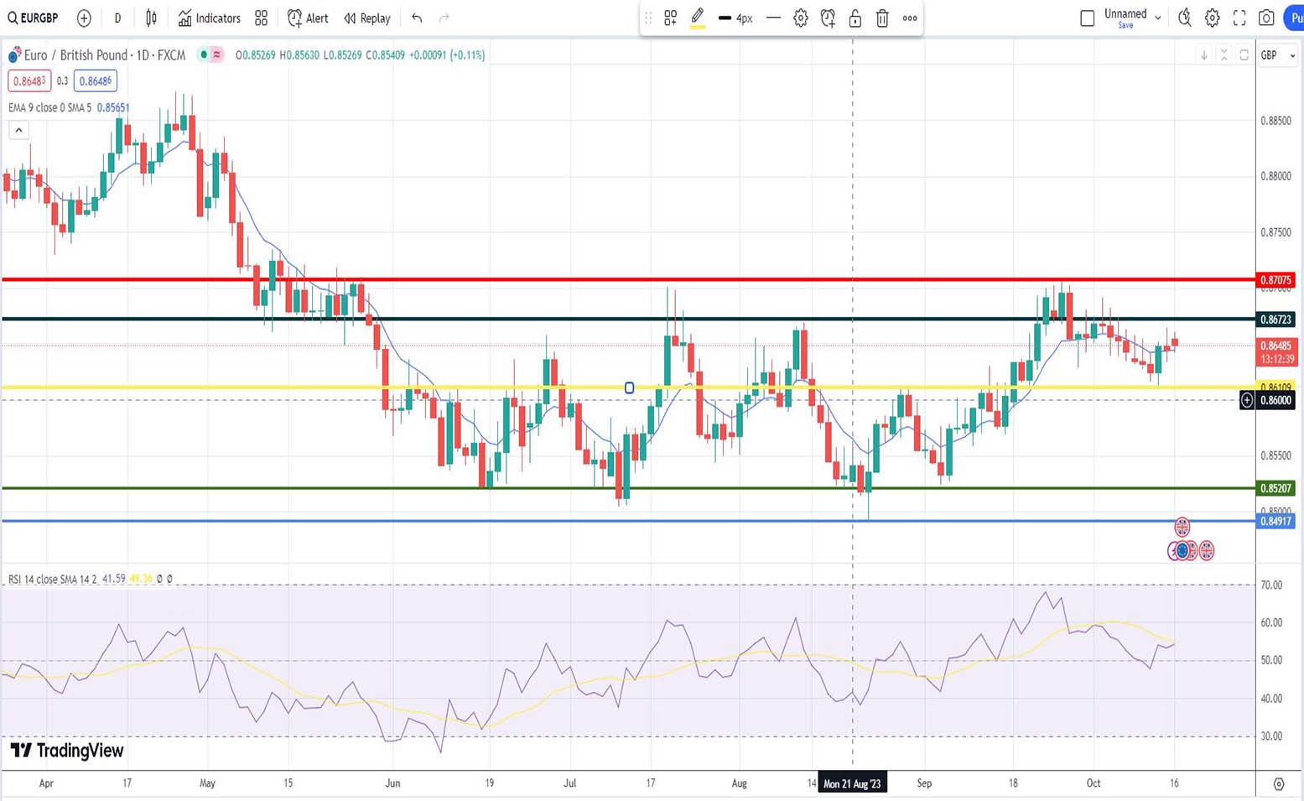Collapse the indicator legend with chevron
The width and height of the screenshot is (1304, 801).
(x=18, y=130)
